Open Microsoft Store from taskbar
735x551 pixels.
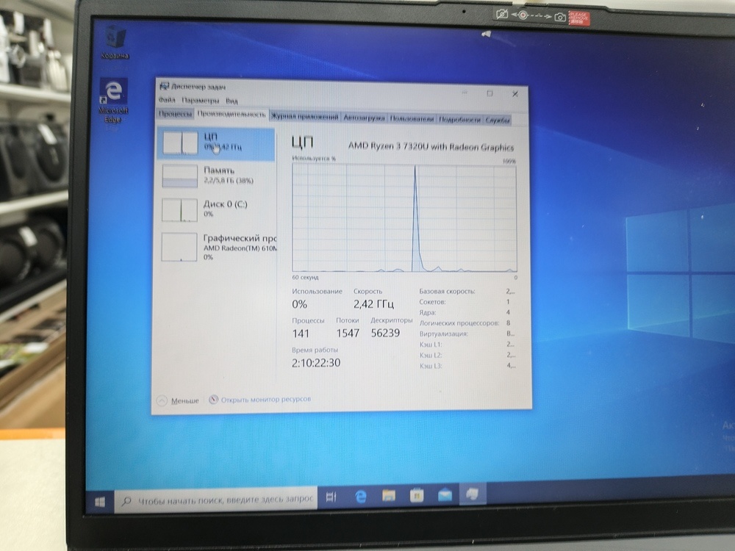pos(417,494)
